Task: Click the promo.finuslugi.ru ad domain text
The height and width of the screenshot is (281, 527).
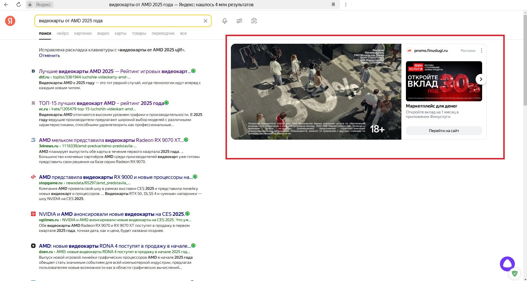Action: 431,51
